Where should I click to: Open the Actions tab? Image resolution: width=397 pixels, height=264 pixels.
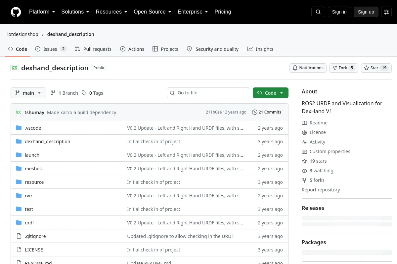click(x=132, y=49)
